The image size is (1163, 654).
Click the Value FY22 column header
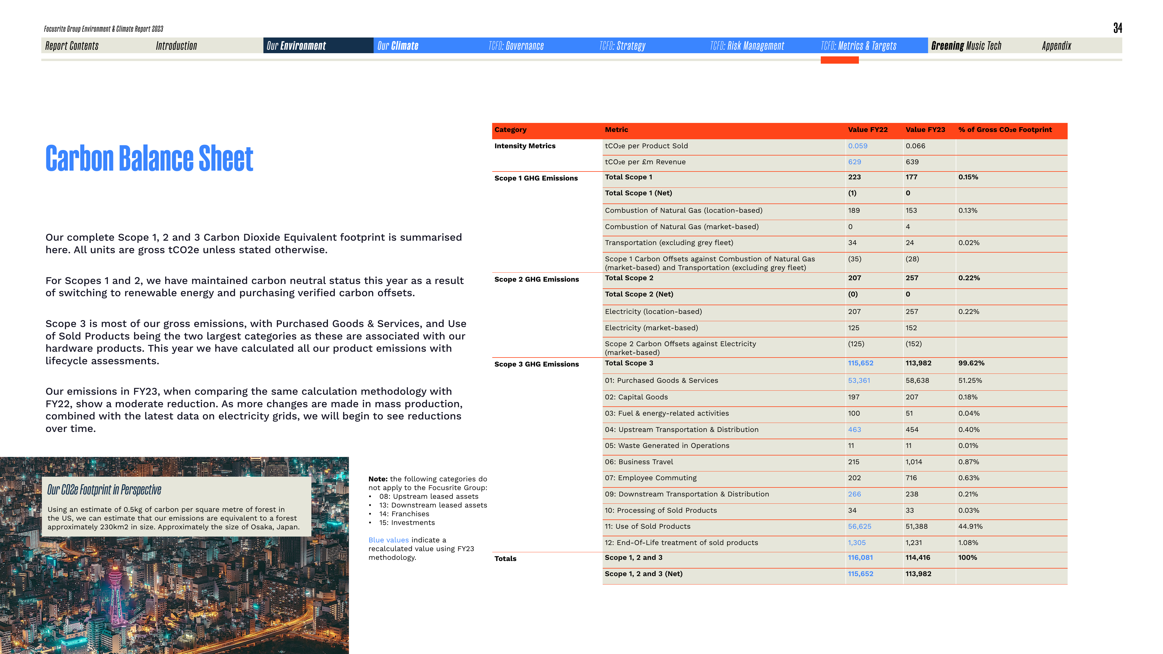(x=868, y=130)
